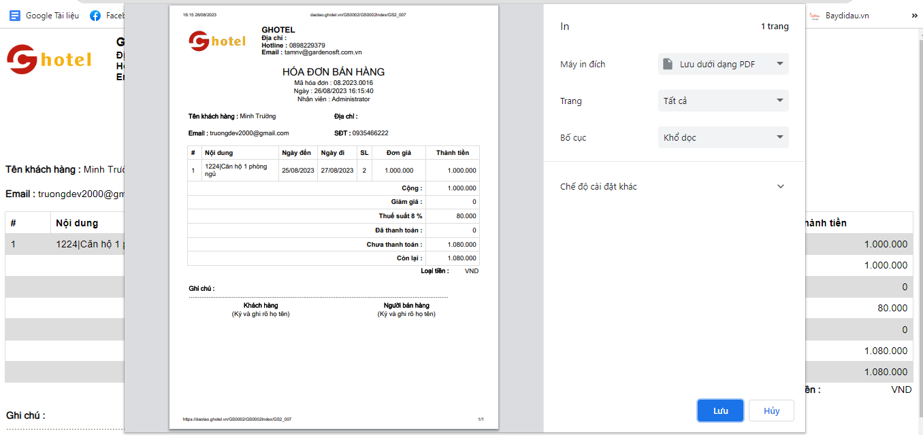
Task: Click the 'HÓA ĐƠN BÁN HÀNG' title in preview
Action: pos(334,72)
